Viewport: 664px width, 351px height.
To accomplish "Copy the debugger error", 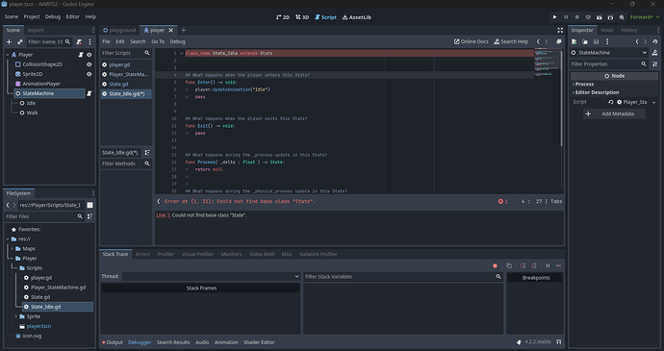I will point(509,265).
